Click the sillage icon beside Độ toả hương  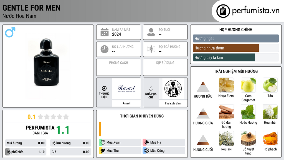[151, 49]
